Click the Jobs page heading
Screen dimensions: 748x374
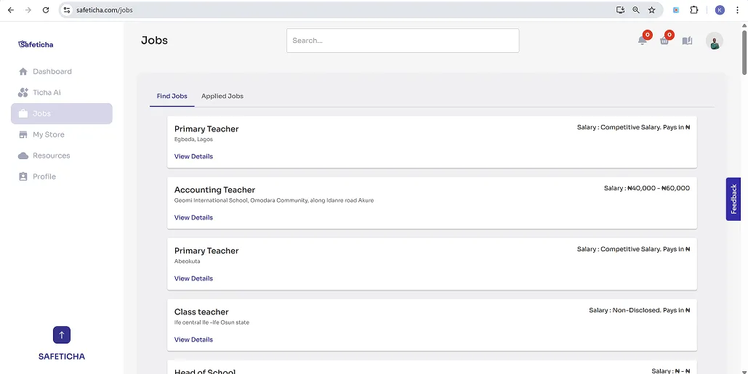(155, 41)
